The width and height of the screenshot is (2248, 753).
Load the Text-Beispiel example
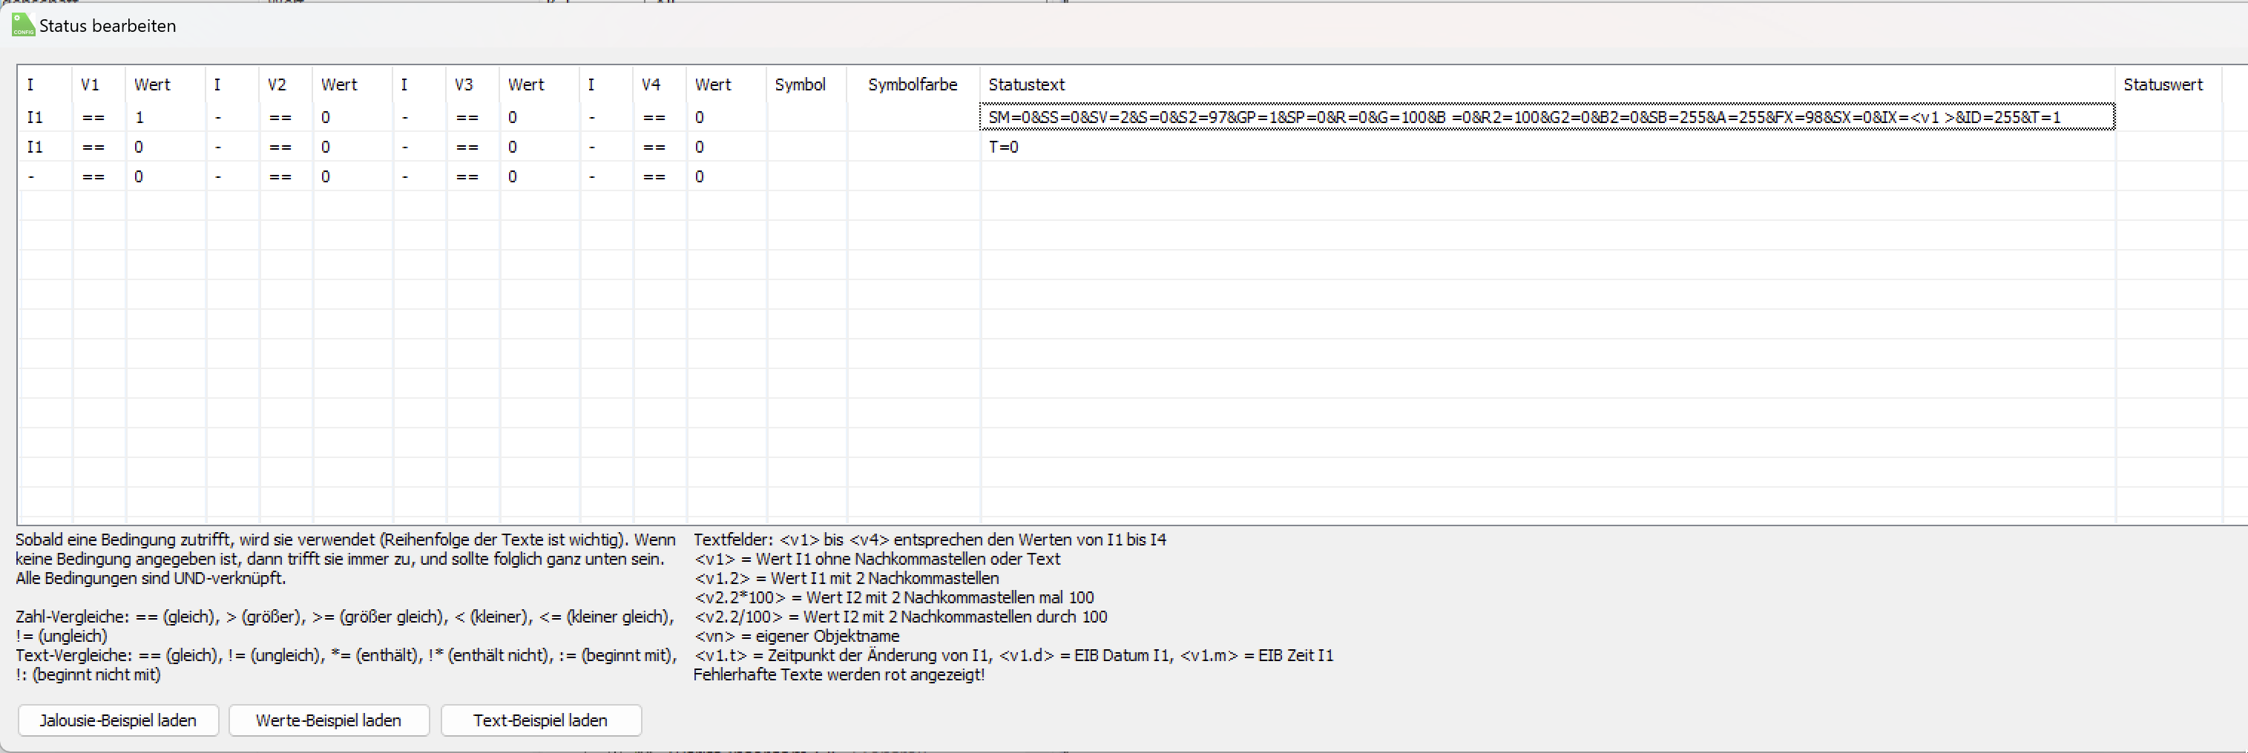540,720
